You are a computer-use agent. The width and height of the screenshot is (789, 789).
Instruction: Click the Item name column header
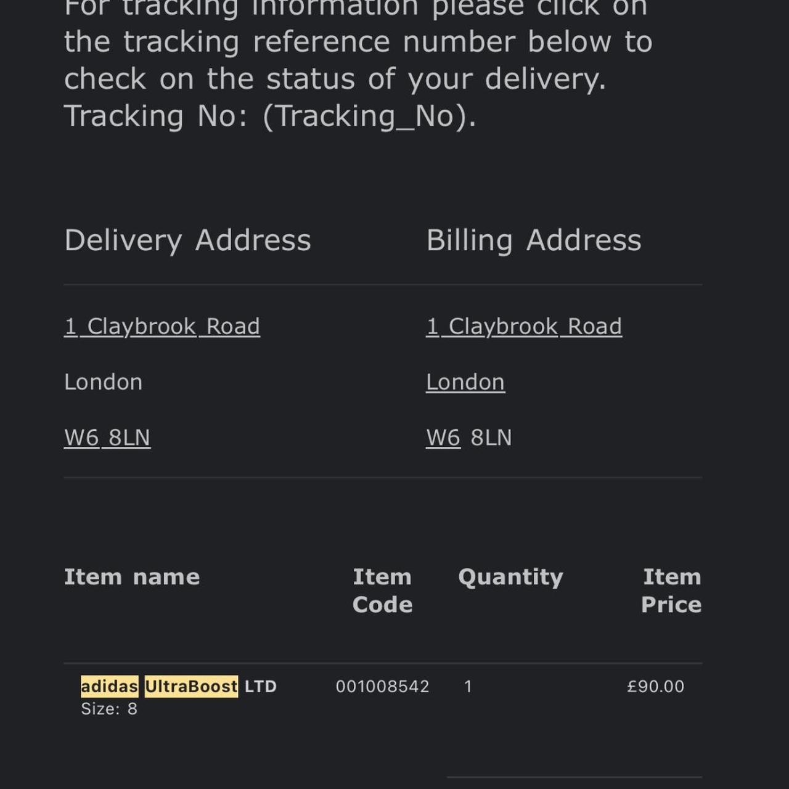[132, 577]
